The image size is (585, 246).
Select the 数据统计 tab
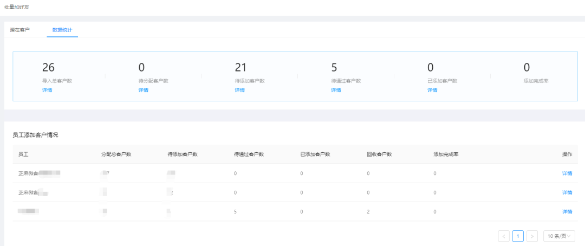pyautogui.click(x=62, y=30)
